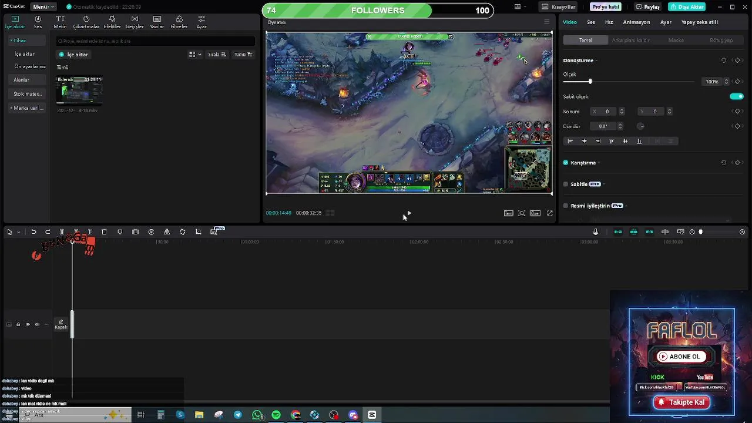Collapse the Cihaz tree section

11,41
